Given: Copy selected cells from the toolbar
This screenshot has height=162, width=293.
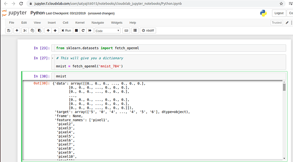Looking at the screenshot, I should [x=32, y=30].
